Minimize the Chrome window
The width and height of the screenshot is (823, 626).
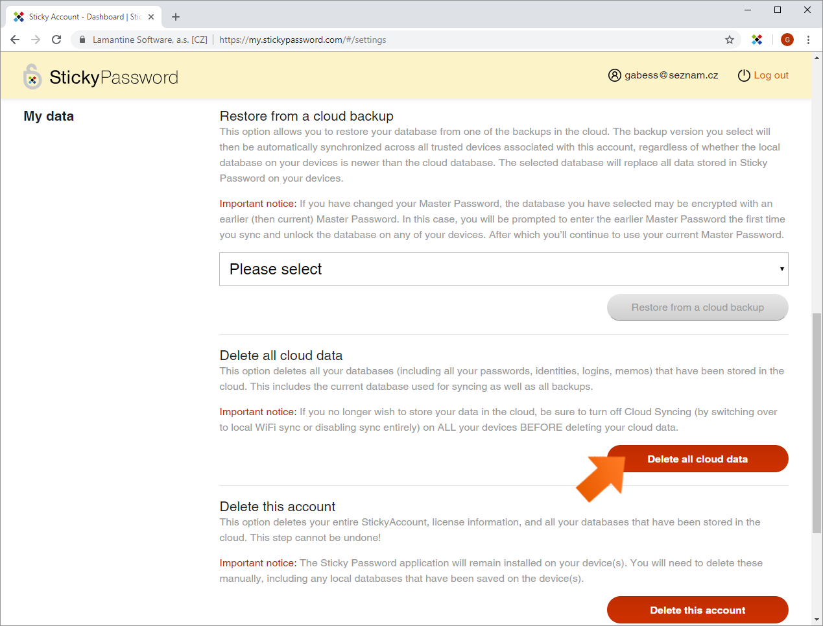pos(748,10)
